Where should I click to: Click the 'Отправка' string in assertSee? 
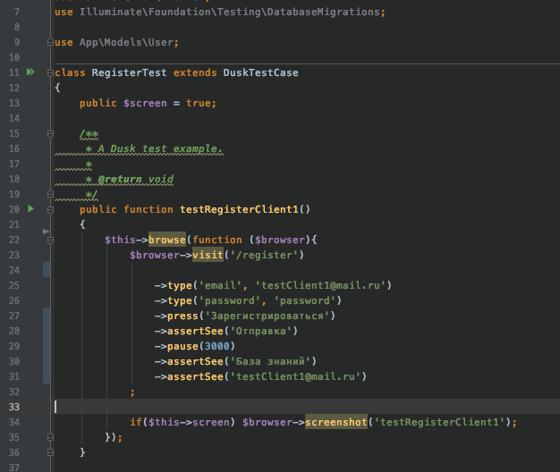click(x=260, y=331)
